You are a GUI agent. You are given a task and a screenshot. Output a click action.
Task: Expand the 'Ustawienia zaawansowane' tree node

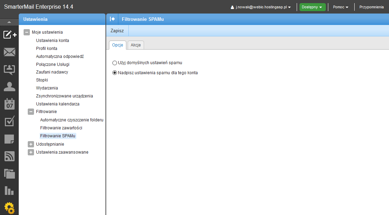(x=31, y=152)
